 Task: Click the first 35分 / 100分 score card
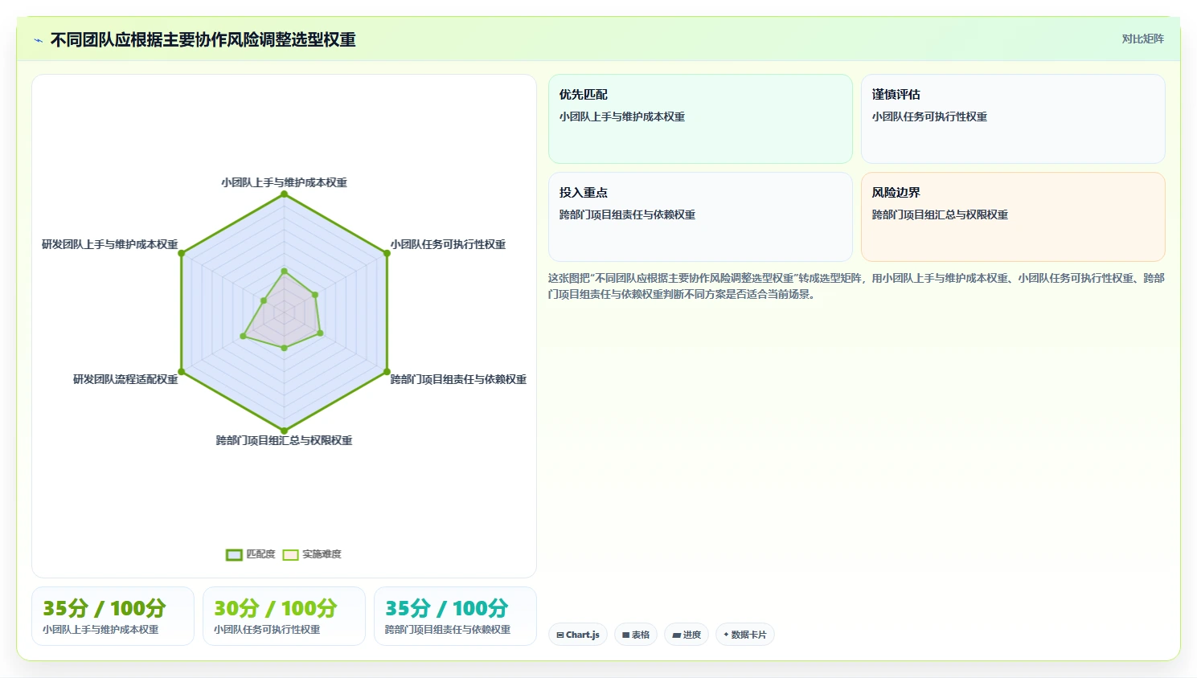tap(113, 616)
